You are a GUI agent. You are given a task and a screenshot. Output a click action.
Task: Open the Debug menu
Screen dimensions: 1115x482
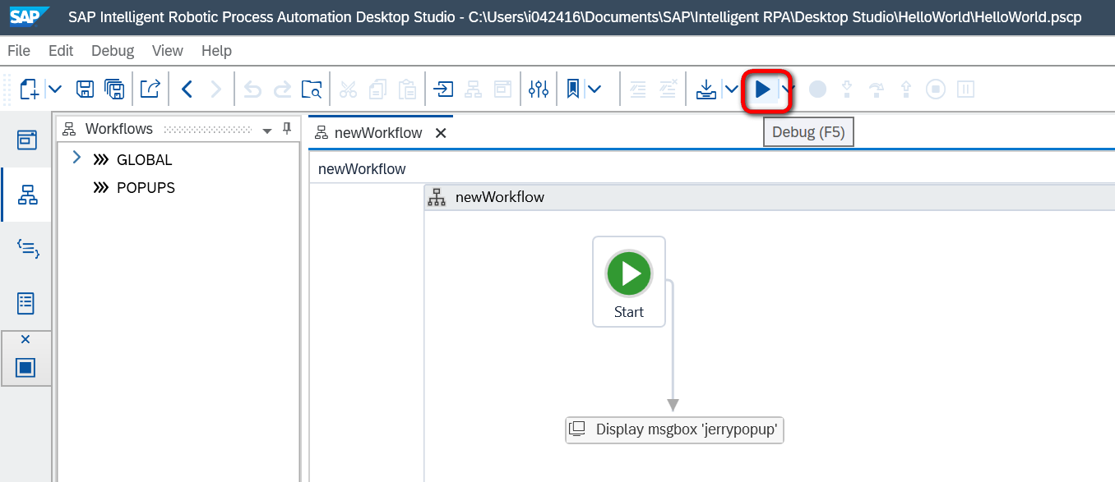tap(113, 51)
